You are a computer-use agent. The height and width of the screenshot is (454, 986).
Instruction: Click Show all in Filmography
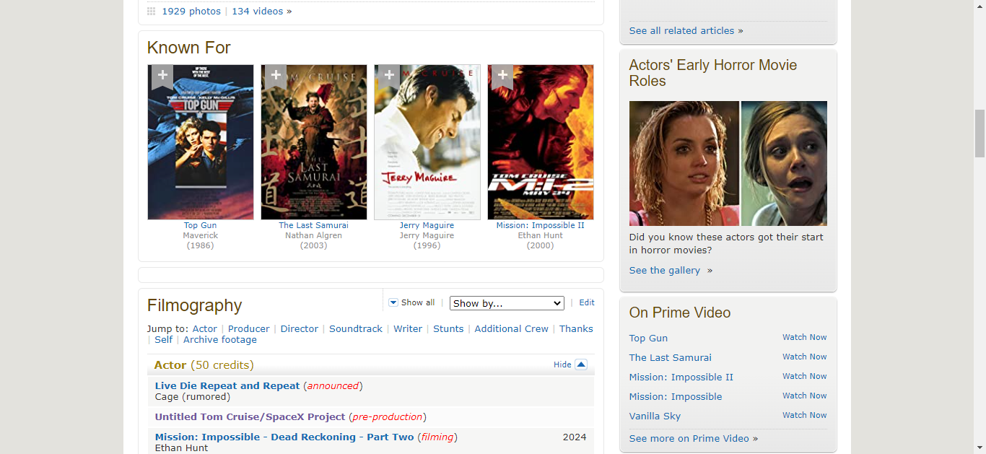click(x=418, y=303)
